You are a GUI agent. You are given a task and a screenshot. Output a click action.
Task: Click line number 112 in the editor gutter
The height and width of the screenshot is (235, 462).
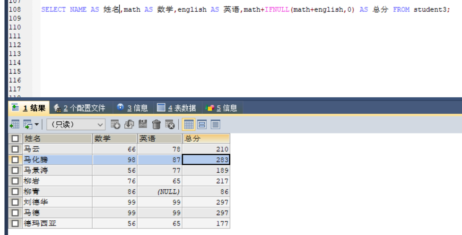pos(15,45)
